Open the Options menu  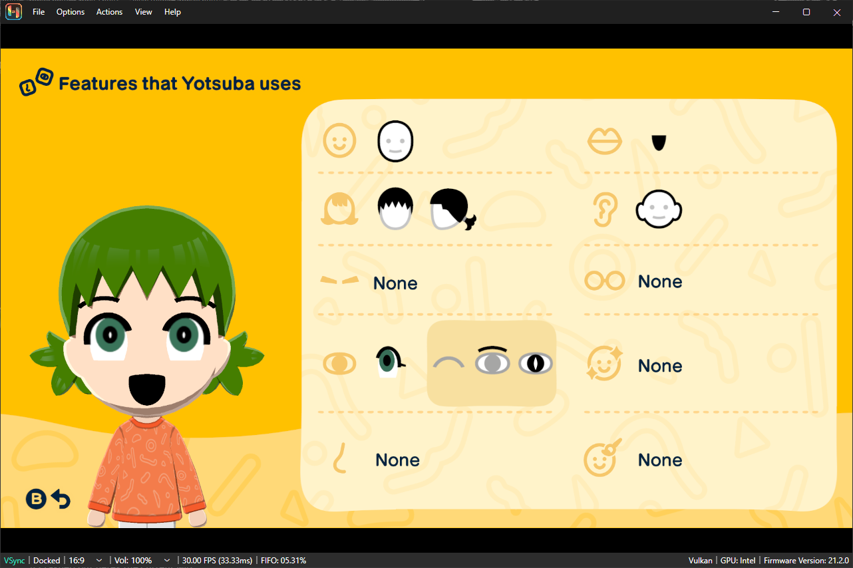click(x=71, y=12)
